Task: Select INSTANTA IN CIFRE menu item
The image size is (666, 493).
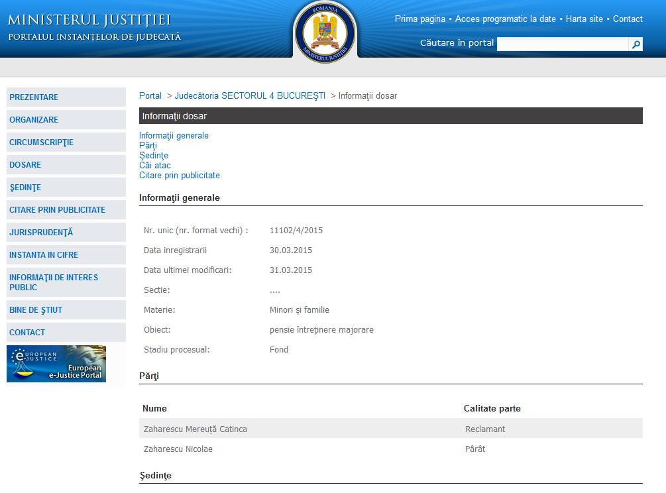Action: [44, 255]
